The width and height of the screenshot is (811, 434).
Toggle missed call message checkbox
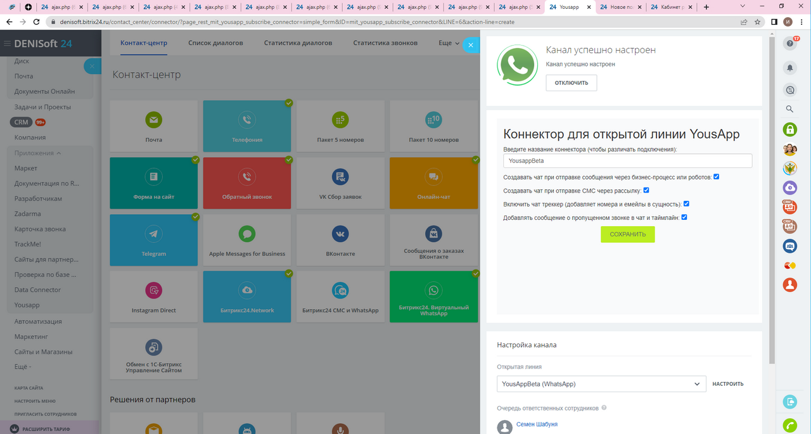684,217
